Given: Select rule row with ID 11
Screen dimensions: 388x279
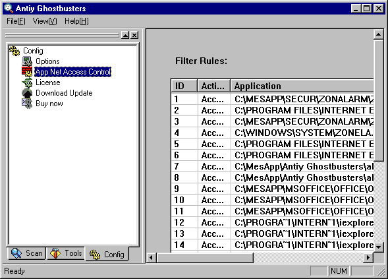Looking at the screenshot, I should [x=272, y=211].
